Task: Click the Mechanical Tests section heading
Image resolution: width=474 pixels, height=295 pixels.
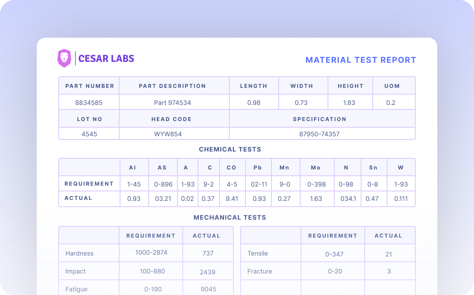Action: click(x=230, y=217)
